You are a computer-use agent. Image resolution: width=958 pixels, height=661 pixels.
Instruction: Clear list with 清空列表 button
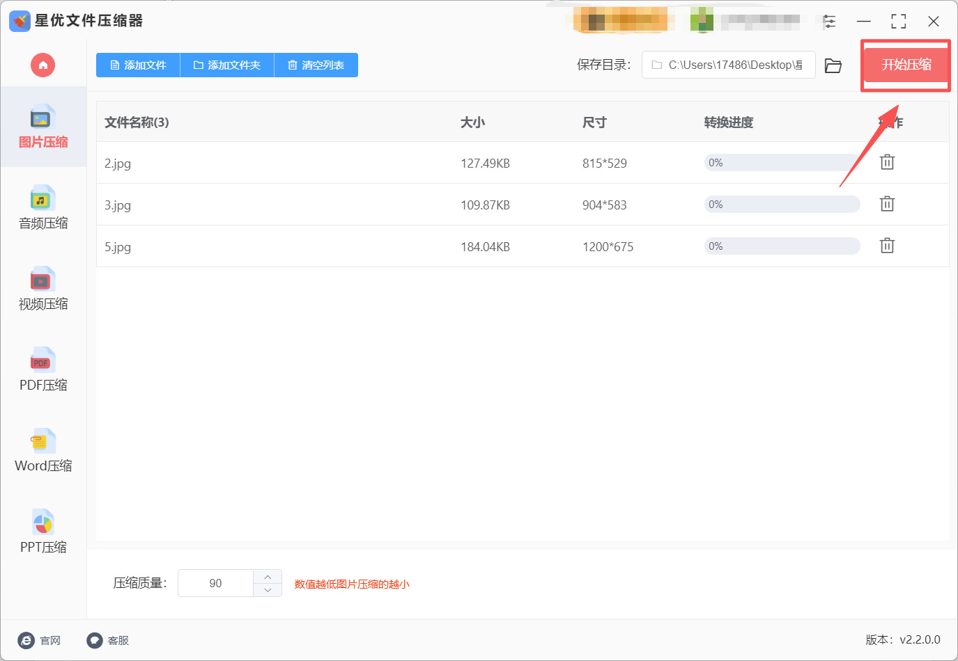(x=316, y=65)
